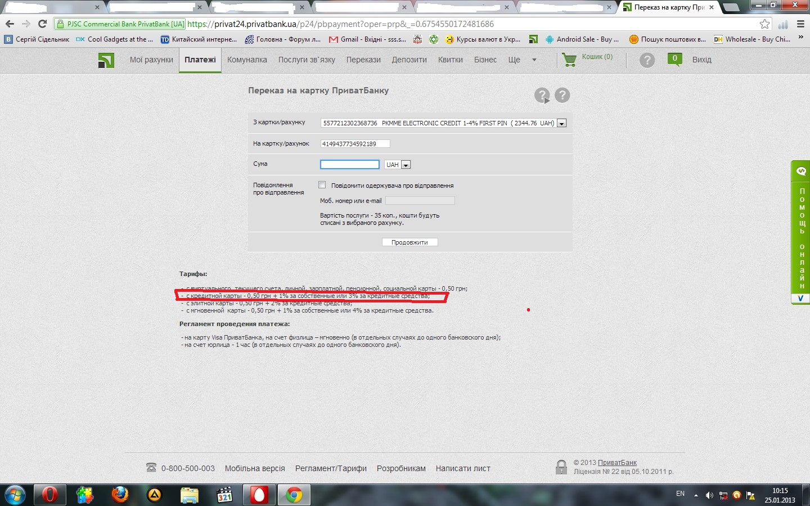Screen dimensions: 810x506
Task: Open the Gmail bookmark
Action: [367, 39]
